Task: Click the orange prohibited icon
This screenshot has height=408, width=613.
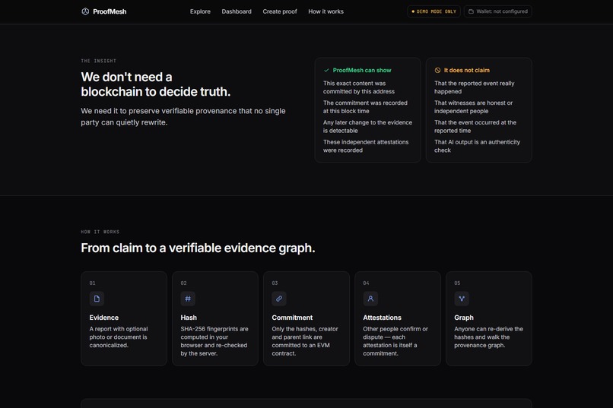Action: tap(437, 70)
